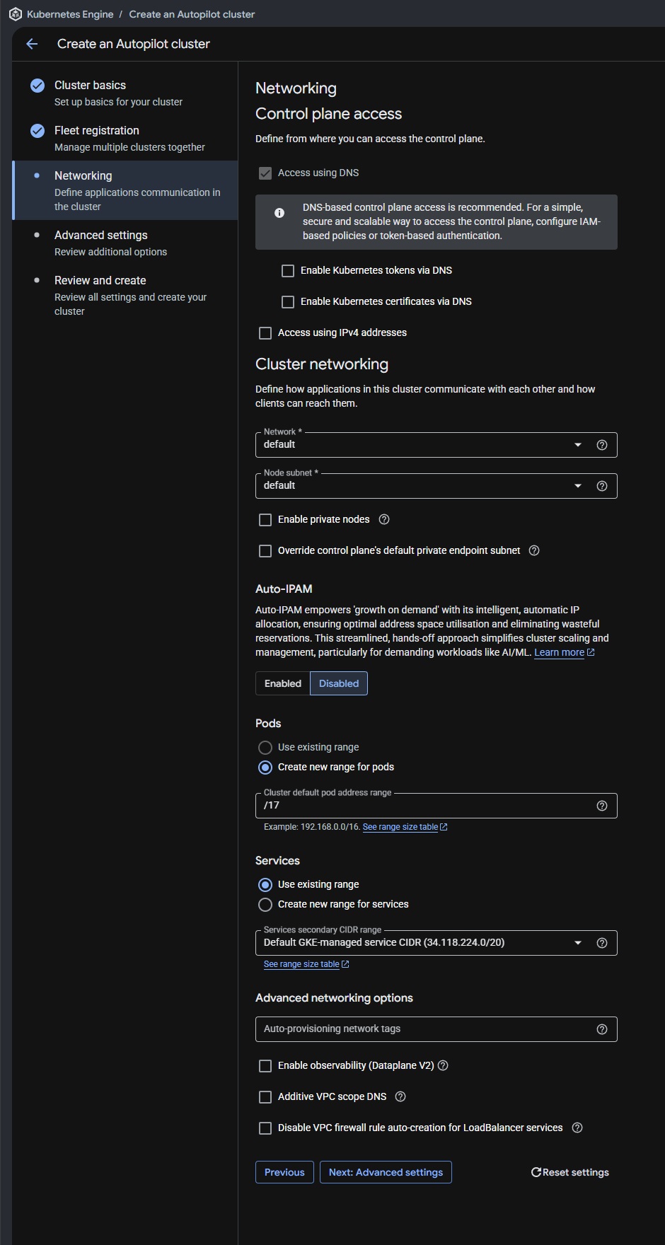Open the Fleet registration step
This screenshot has height=1245, width=665.
click(125, 138)
